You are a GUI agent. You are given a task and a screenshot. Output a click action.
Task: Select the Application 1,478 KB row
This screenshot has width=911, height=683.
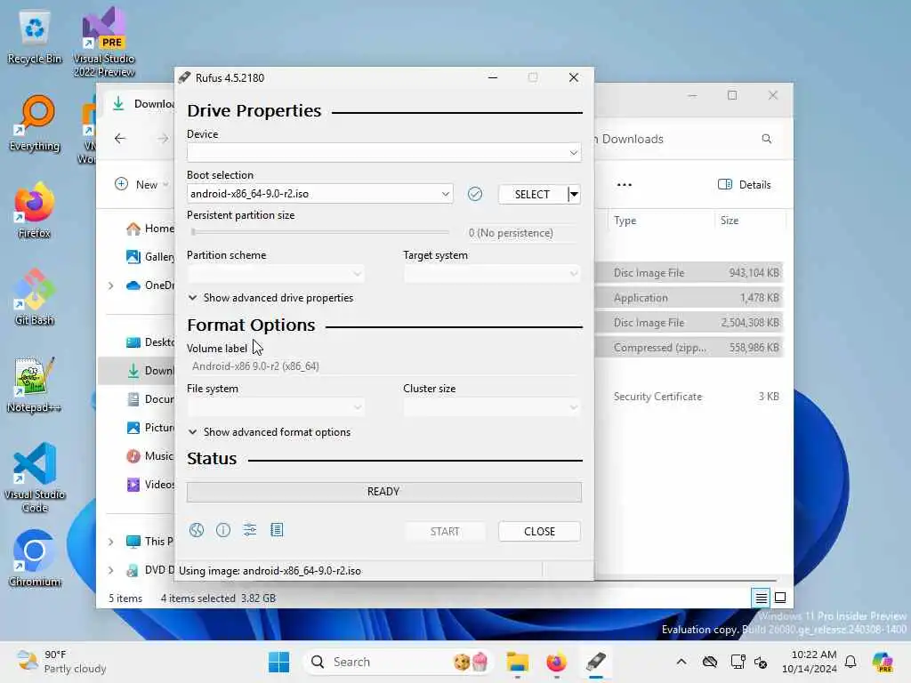click(x=689, y=298)
